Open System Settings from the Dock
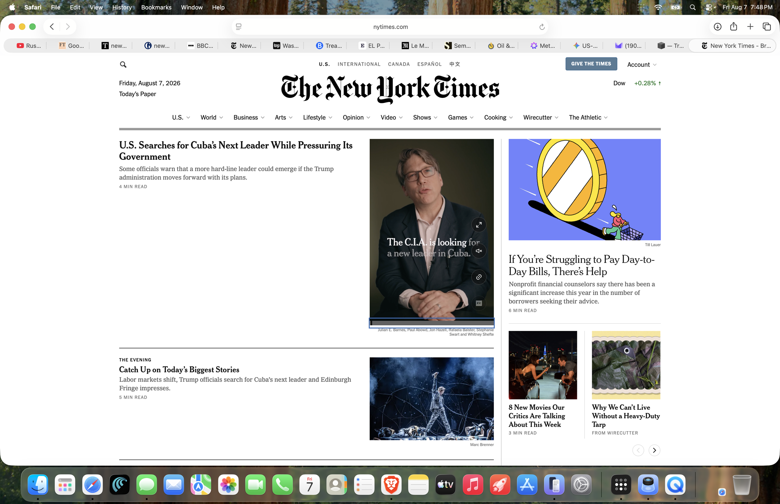The image size is (780, 504). coord(581,485)
